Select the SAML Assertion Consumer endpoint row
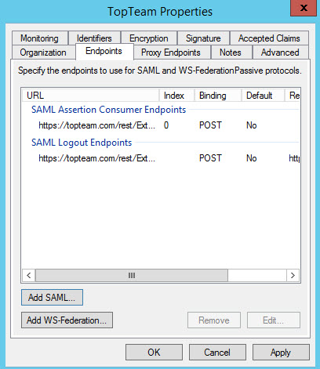This screenshot has width=320, height=369. [x=161, y=125]
